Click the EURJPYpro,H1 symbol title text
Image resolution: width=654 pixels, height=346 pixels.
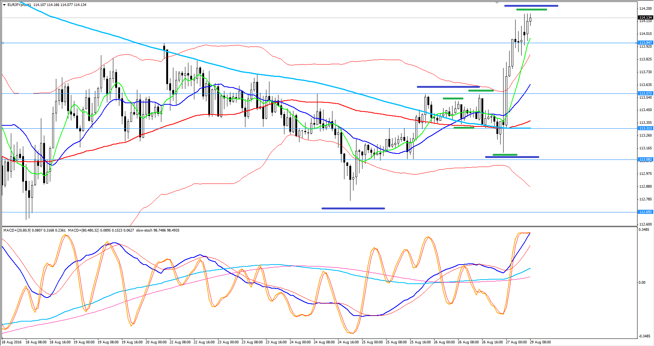19,5
